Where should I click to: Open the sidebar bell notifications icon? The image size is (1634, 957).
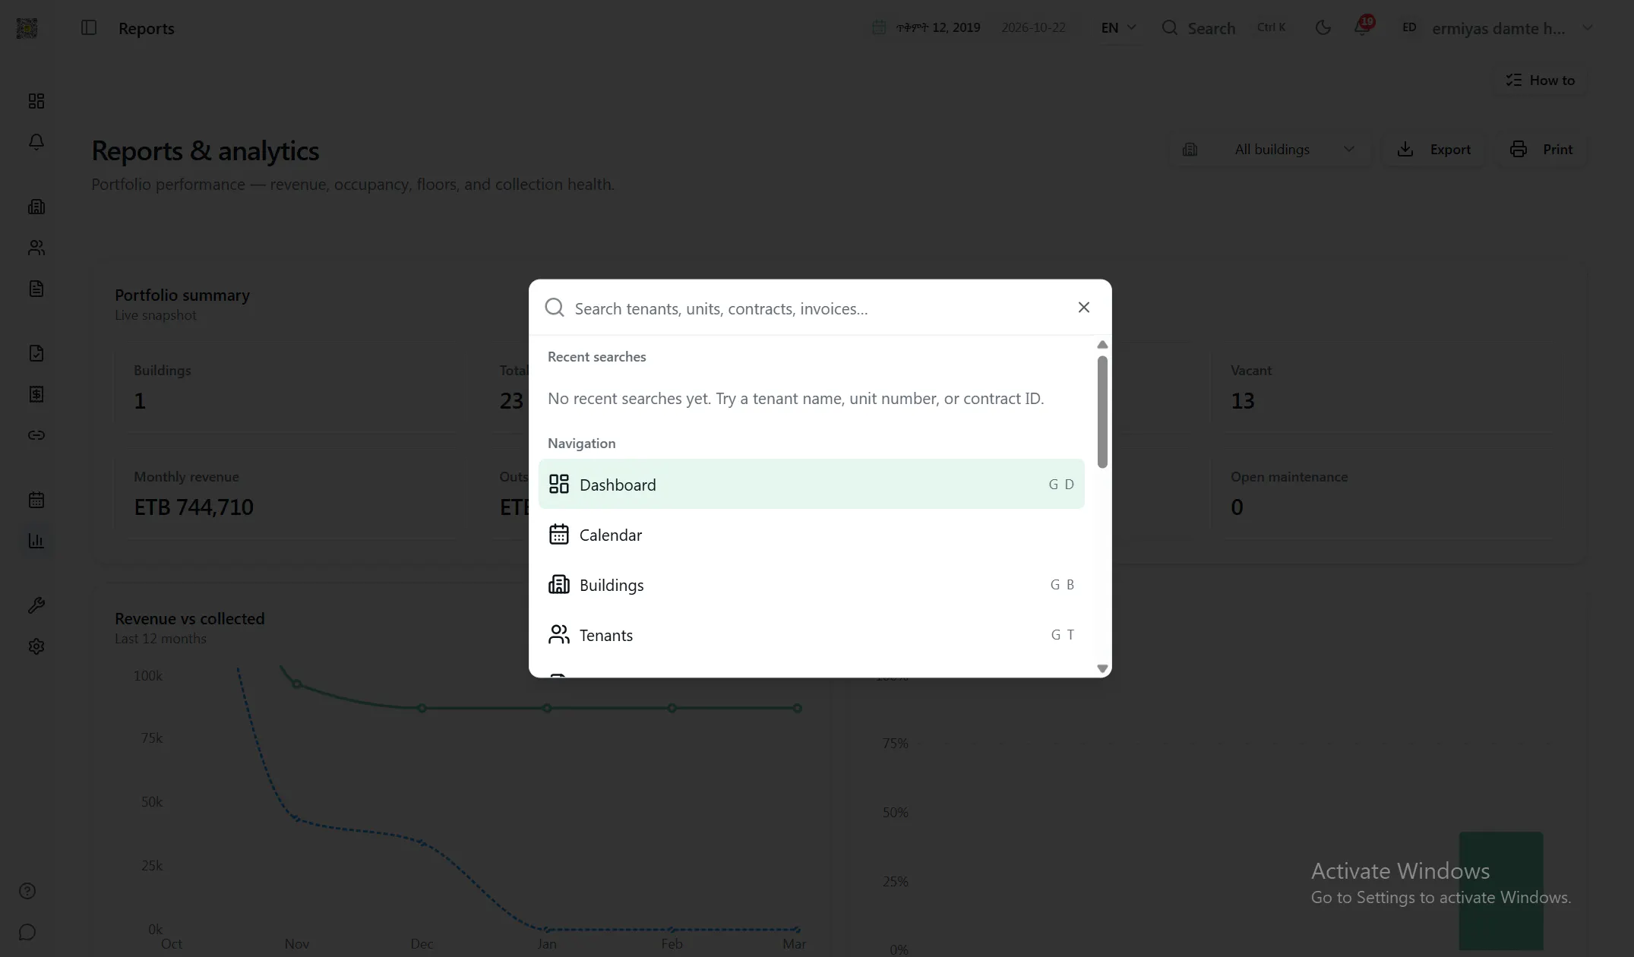point(36,142)
